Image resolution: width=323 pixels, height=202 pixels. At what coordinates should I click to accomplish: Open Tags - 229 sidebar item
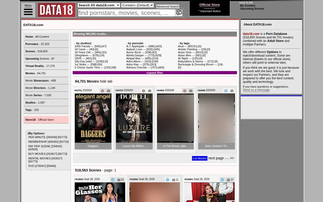tap(46, 110)
